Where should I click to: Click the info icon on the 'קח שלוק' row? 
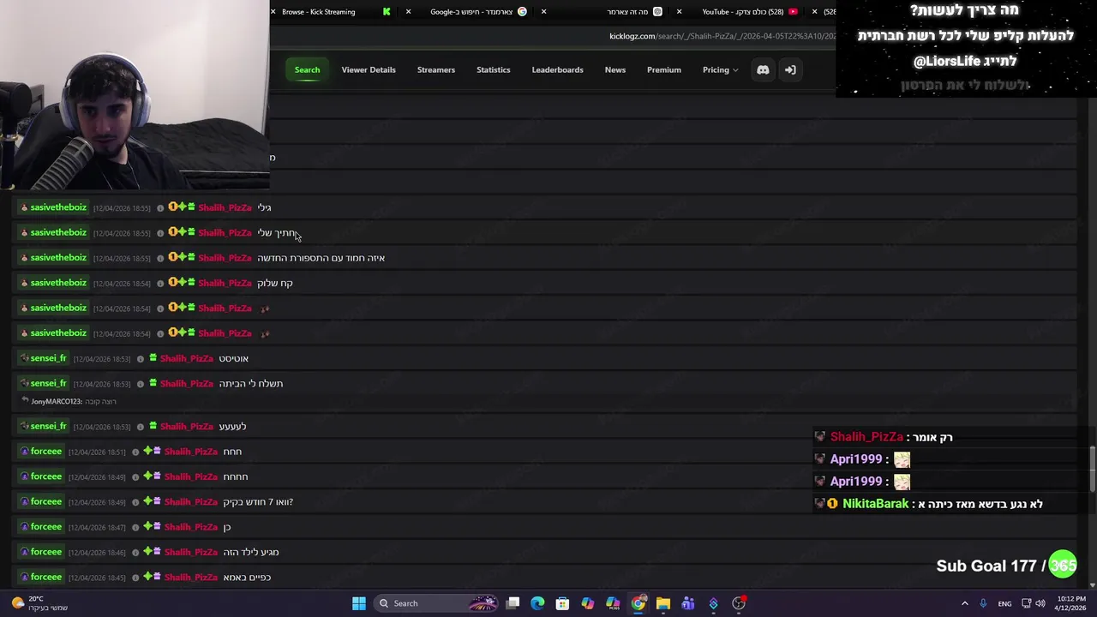coord(159,283)
